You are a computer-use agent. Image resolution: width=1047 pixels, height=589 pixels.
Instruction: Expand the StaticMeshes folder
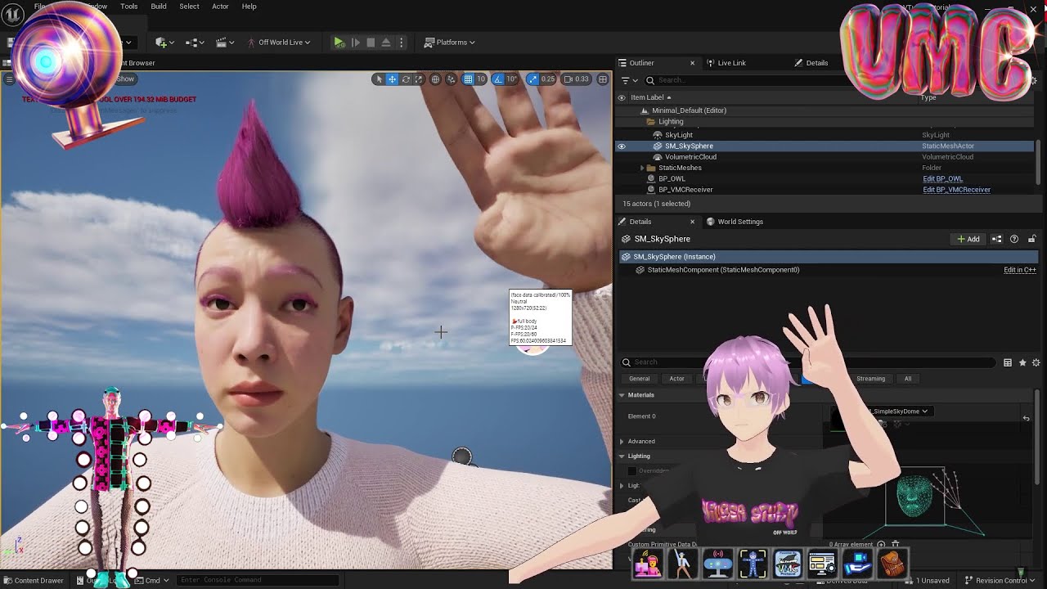[642, 168]
